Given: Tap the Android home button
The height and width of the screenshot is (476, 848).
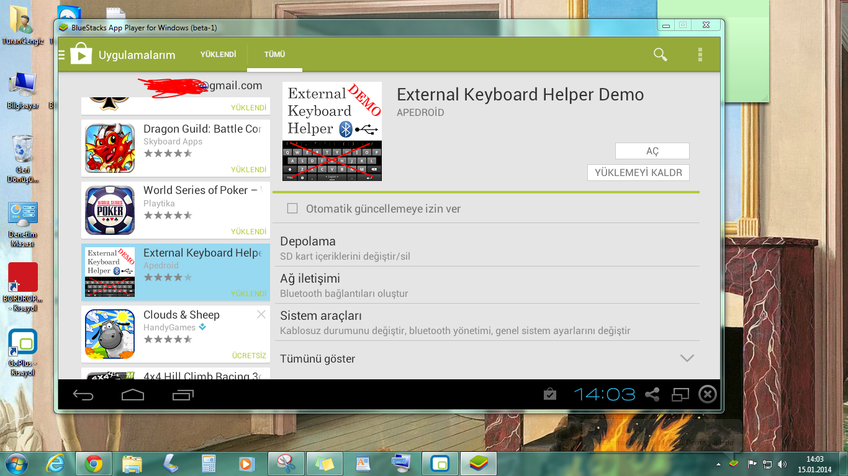Looking at the screenshot, I should [133, 395].
